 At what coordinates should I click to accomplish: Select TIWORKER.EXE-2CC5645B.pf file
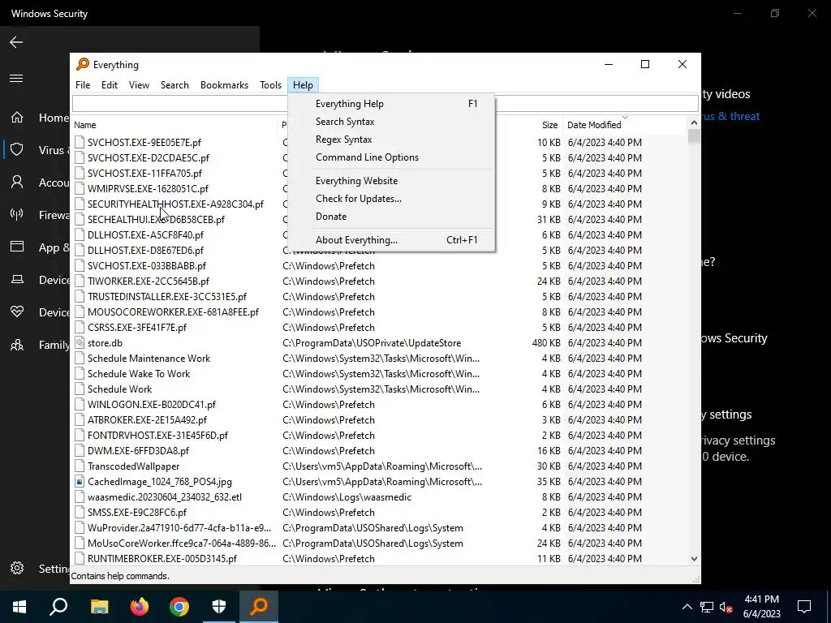pyautogui.click(x=149, y=281)
